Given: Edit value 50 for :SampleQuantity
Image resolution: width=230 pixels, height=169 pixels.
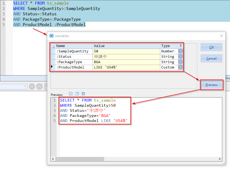Looking at the screenshot, I should coord(126,51).
